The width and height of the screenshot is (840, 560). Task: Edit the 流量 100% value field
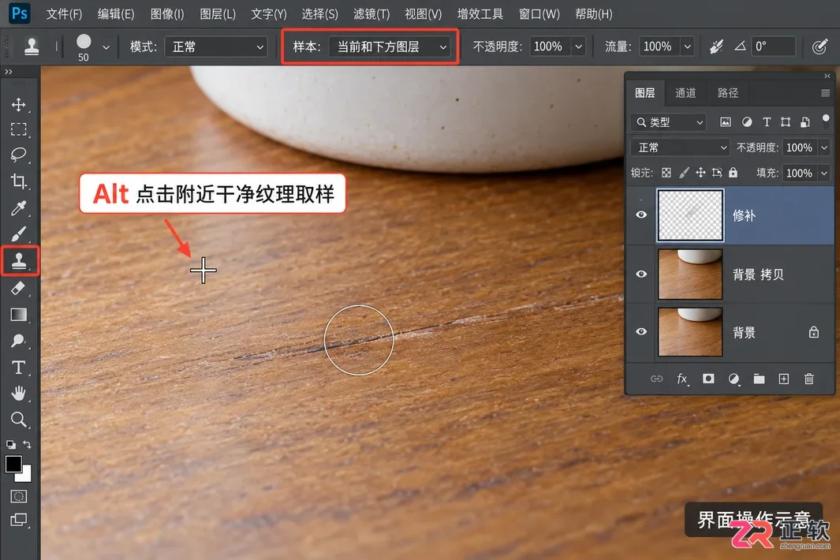(x=660, y=47)
